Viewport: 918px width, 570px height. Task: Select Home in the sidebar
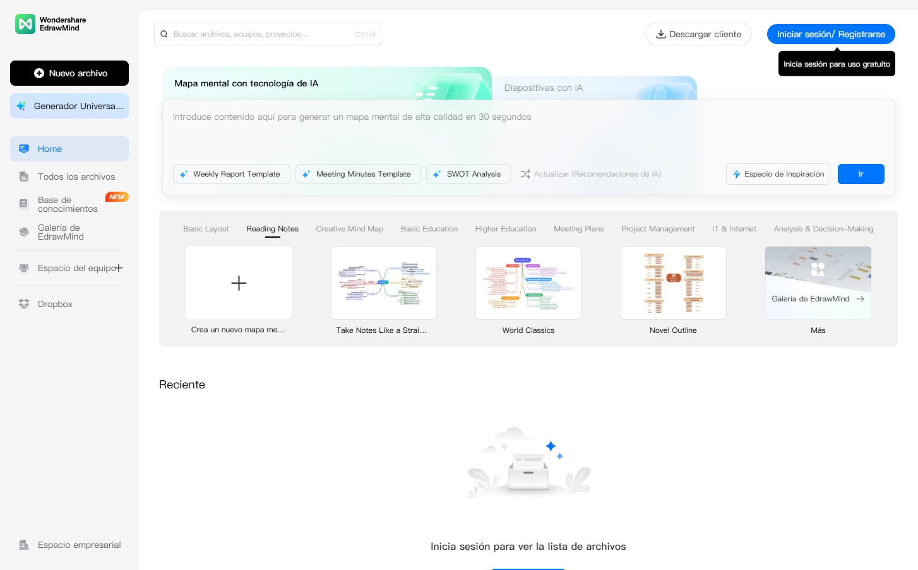tap(50, 149)
